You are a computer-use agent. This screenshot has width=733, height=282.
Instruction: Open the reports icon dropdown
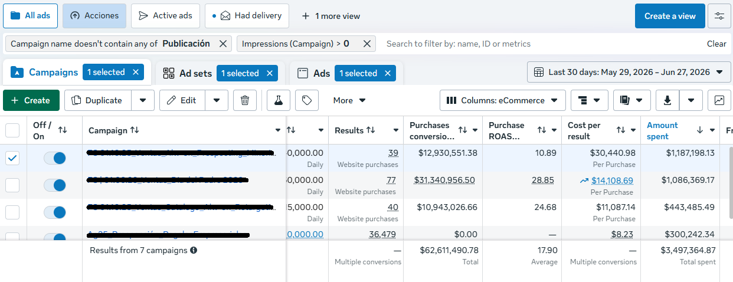(631, 100)
